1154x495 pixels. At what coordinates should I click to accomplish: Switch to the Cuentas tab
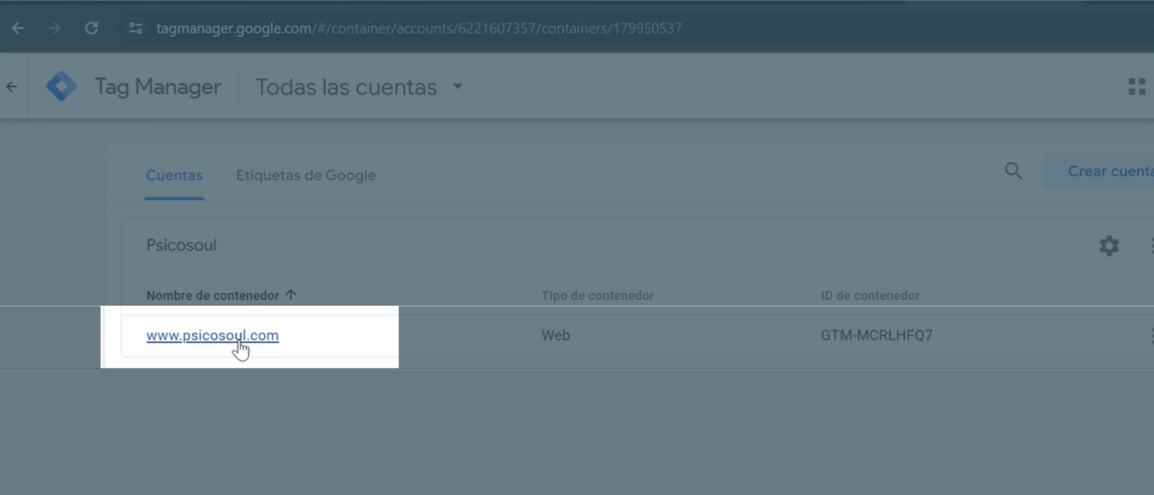coord(174,175)
